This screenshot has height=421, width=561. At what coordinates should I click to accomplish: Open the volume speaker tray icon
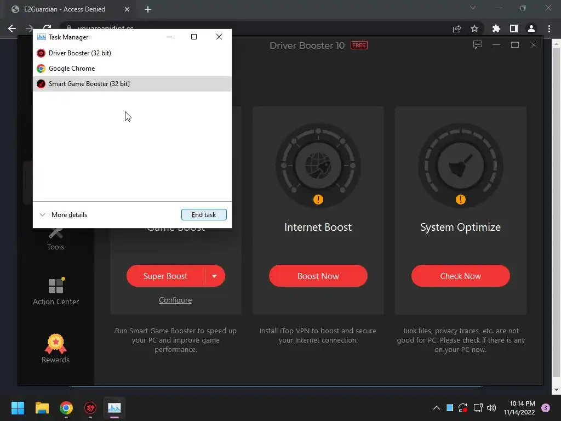[x=491, y=408]
